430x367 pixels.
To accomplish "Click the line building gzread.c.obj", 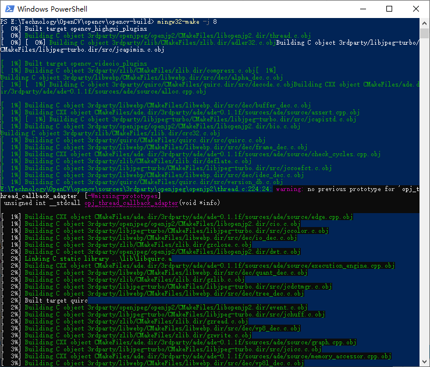I will [124, 321].
